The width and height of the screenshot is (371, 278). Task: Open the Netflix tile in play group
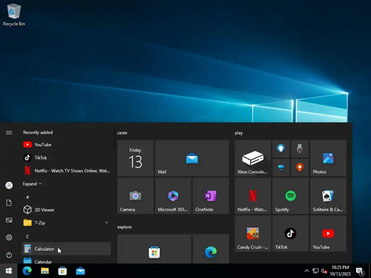click(x=253, y=196)
